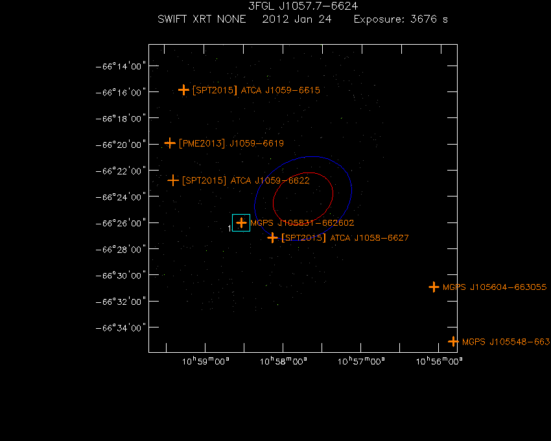Click the orange cross inside the cyan box
Viewport: 551px width, 441px height.
[x=241, y=222]
